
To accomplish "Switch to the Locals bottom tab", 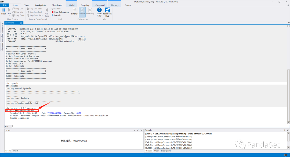I will click(x=8, y=151).
